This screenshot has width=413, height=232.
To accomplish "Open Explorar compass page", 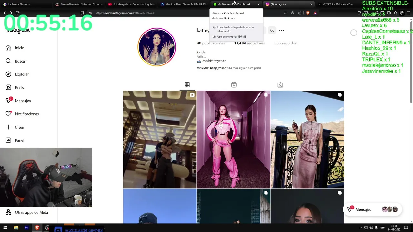I will pyautogui.click(x=17, y=74).
